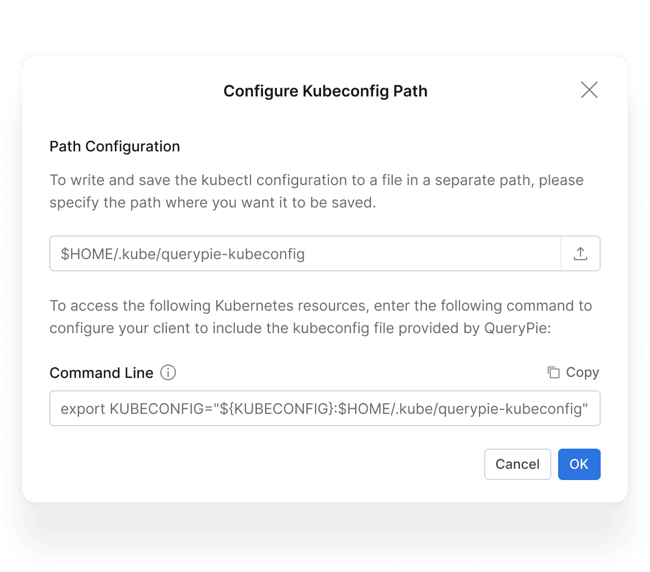Click the word export in the command field

click(x=83, y=408)
